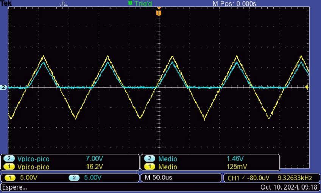Select the orange trigger position marker

point(159,13)
